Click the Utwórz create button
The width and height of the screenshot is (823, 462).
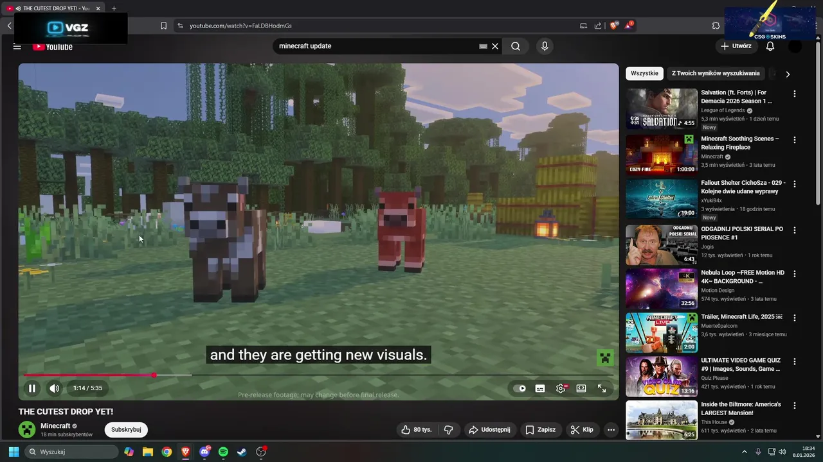tap(736, 46)
